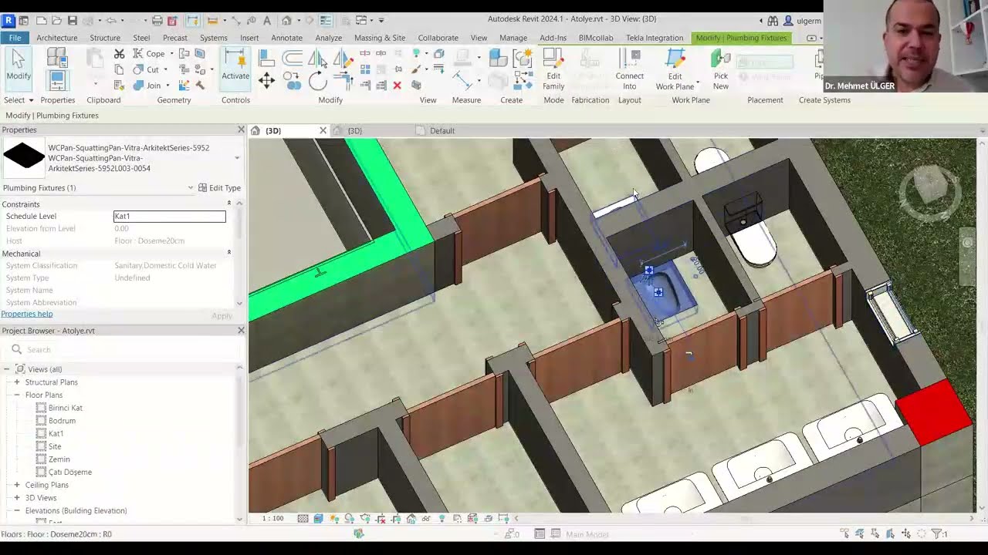This screenshot has width=988, height=555.
Task: Open the Properties help link
Action: (x=27, y=314)
